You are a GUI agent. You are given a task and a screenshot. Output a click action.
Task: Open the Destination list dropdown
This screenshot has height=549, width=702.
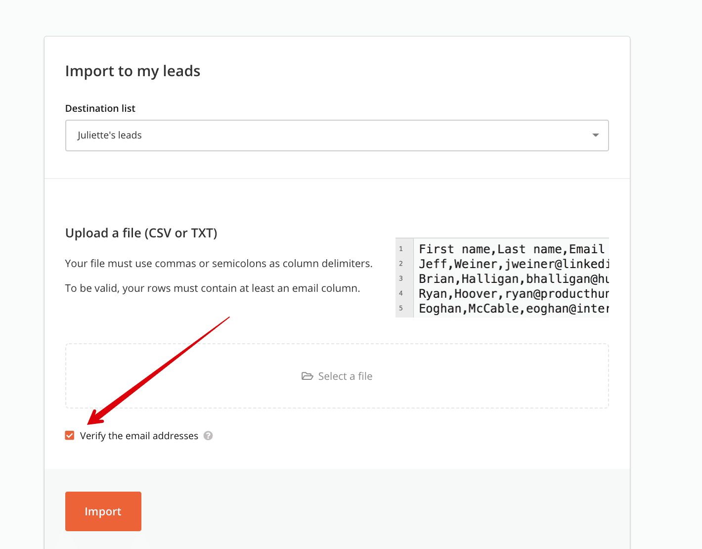point(337,136)
